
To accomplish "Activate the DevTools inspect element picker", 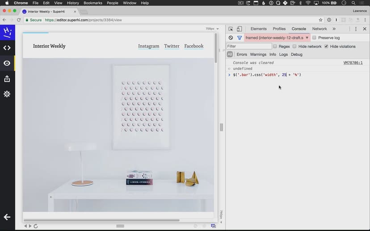I will pyautogui.click(x=231, y=29).
